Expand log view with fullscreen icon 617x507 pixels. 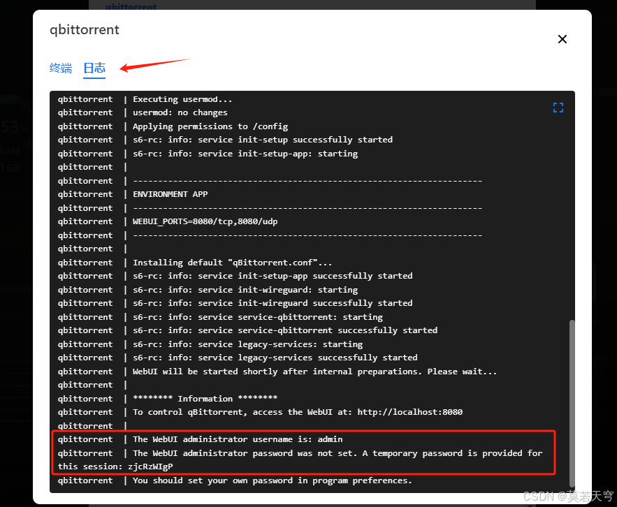(x=558, y=108)
